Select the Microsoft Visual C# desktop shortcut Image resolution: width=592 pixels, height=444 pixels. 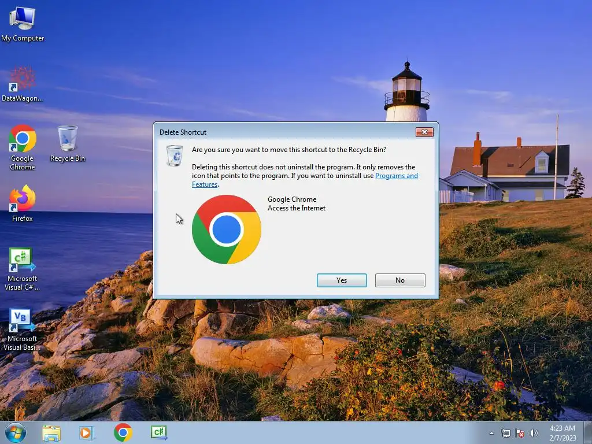(23, 269)
